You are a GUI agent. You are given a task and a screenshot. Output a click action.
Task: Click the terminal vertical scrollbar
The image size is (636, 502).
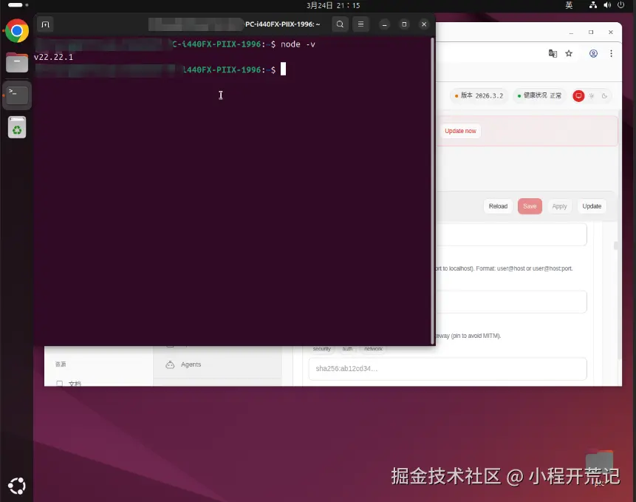click(x=432, y=191)
